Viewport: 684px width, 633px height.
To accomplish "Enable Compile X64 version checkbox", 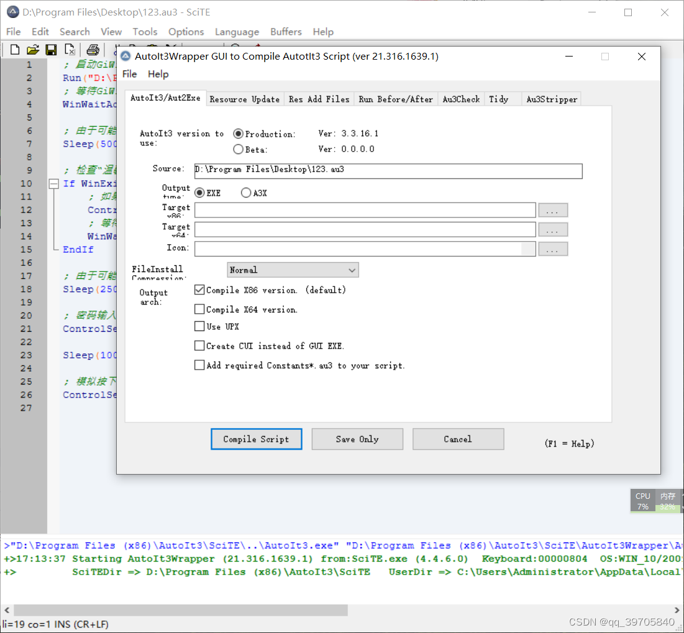I will pyautogui.click(x=199, y=309).
